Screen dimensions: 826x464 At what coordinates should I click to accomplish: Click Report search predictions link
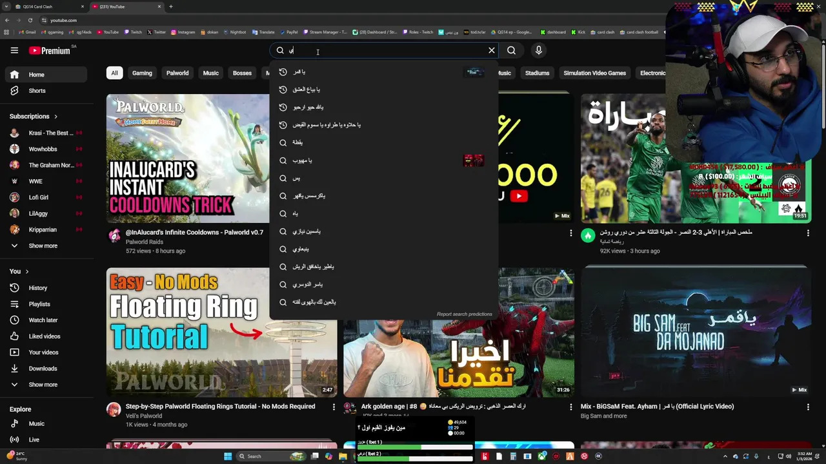tap(464, 314)
